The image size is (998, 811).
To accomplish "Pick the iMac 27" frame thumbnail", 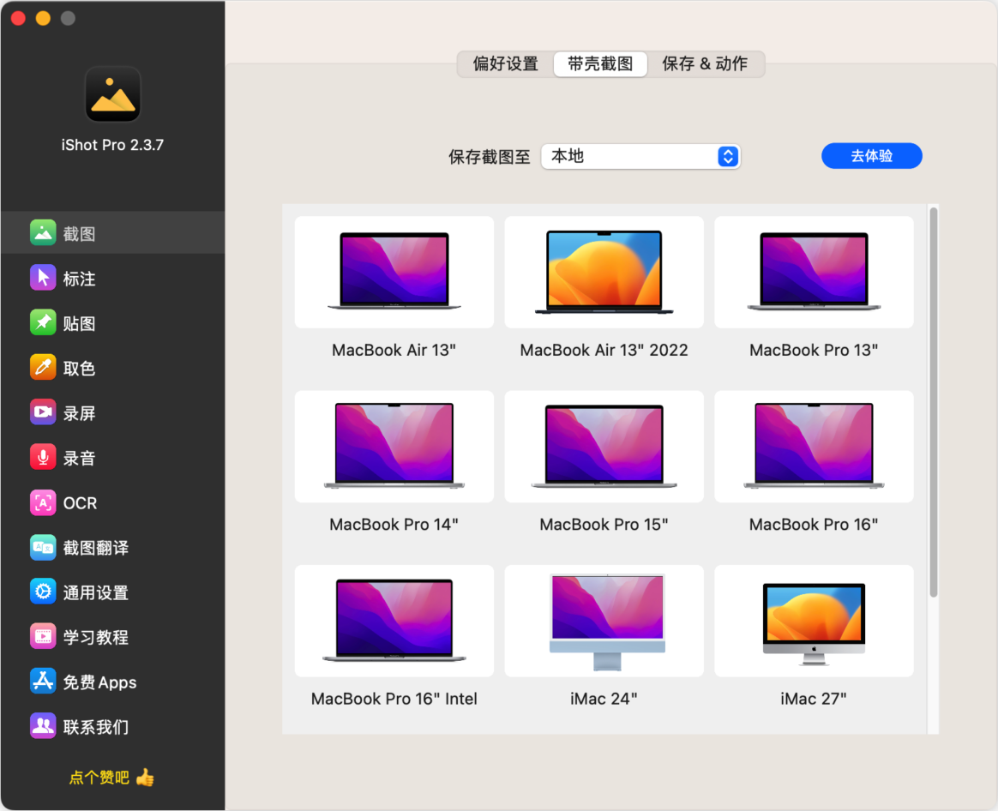I will tap(814, 621).
